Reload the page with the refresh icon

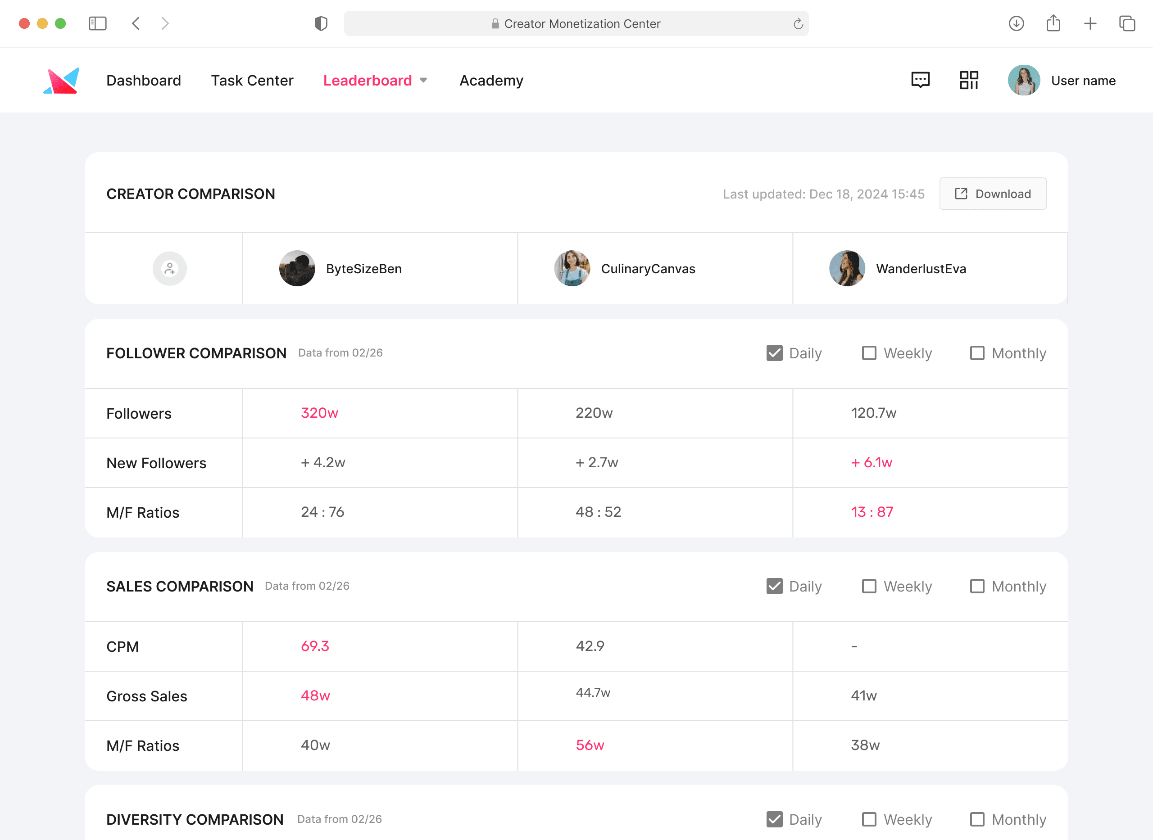(798, 23)
